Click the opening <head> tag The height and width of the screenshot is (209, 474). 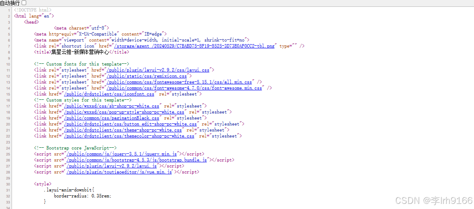[x=31, y=22]
